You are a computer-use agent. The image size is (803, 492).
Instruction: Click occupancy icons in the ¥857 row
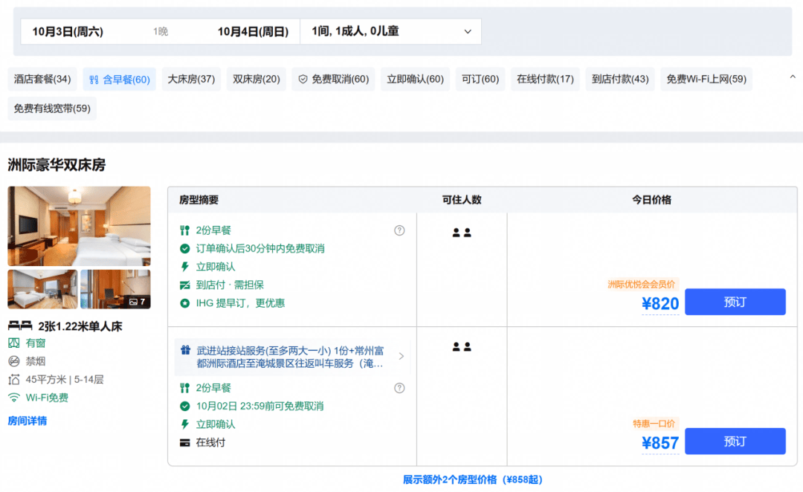tap(462, 346)
